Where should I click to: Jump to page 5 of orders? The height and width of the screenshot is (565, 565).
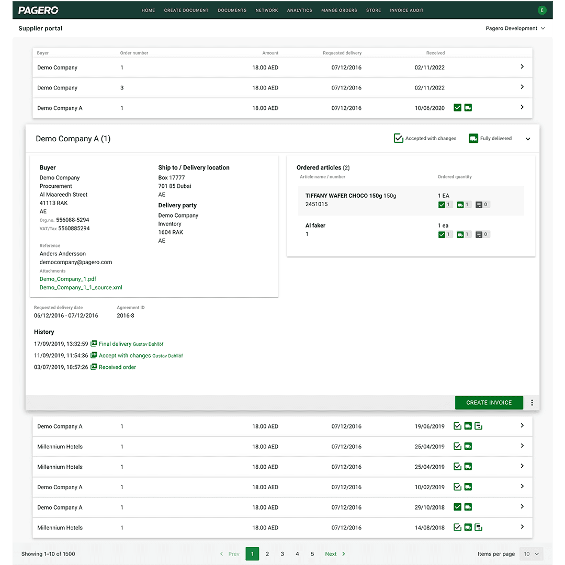pos(312,554)
